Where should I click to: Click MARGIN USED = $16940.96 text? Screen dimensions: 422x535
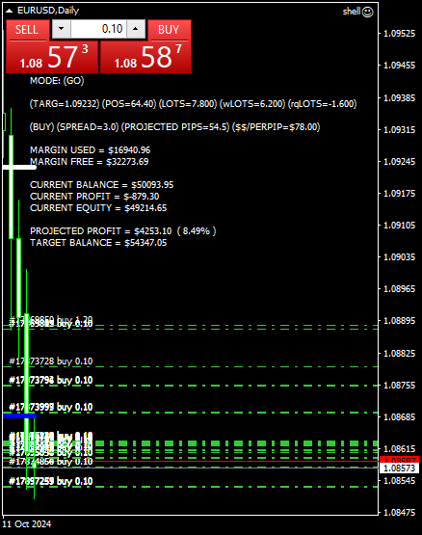coord(90,150)
